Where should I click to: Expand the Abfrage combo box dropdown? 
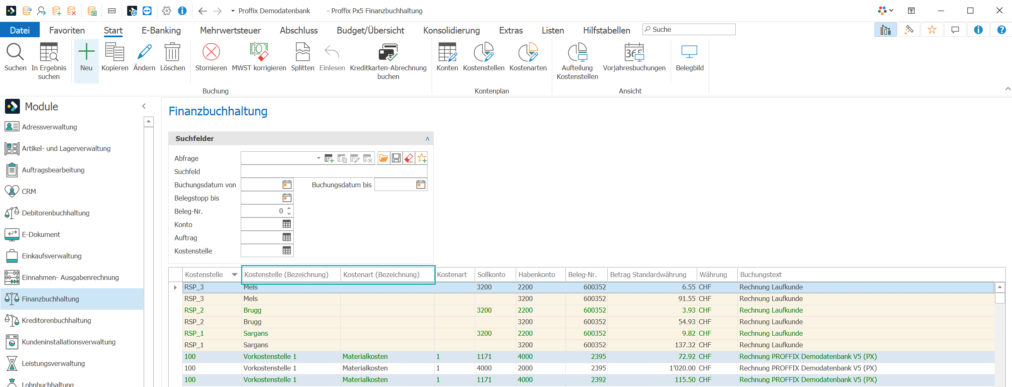[319, 158]
